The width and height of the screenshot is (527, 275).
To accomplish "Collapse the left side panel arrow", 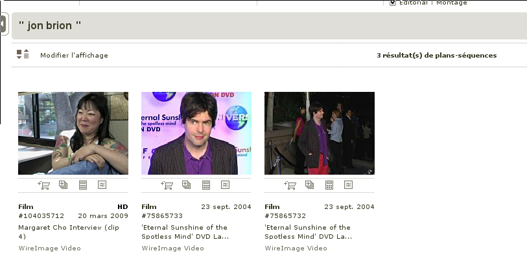I will click(x=3, y=25).
